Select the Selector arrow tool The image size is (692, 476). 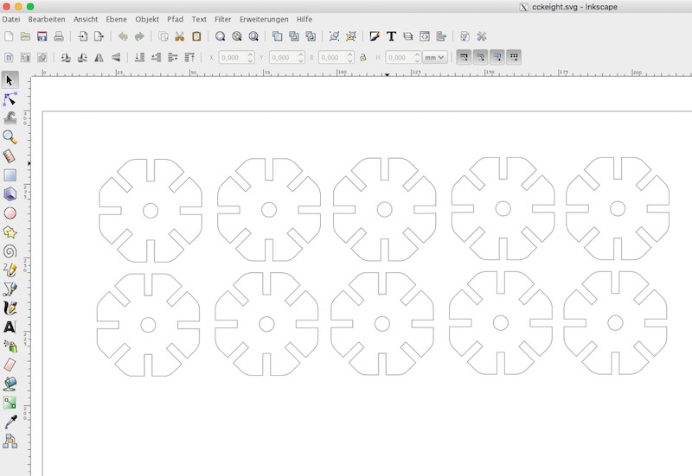click(10, 80)
